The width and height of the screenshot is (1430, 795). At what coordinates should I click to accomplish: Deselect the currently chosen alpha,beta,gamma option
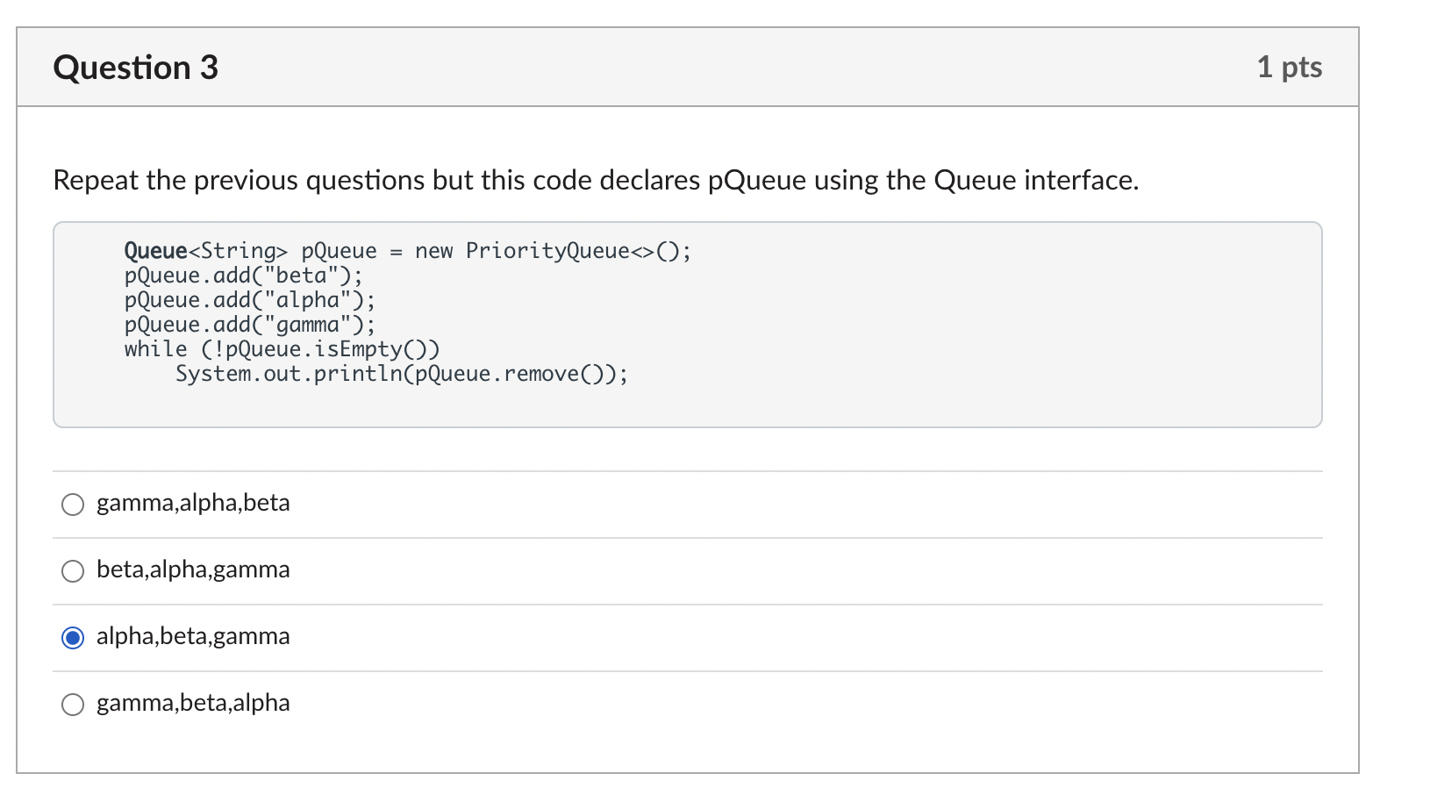(x=73, y=638)
